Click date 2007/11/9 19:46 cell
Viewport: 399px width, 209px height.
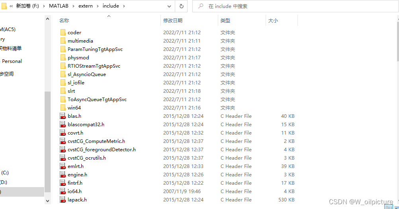(182, 191)
